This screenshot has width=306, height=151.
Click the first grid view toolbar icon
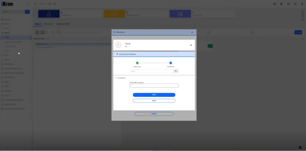click(x=37, y=33)
